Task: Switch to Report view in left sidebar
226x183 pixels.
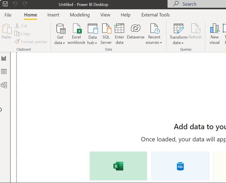Action: (4, 58)
